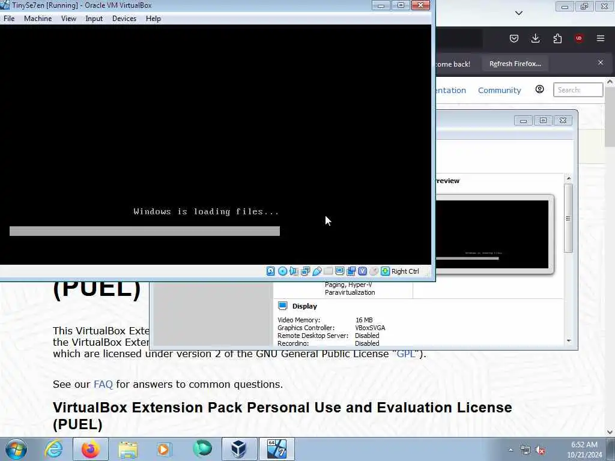Focus the website Search field
Viewport: 615px width, 461px height.
click(x=578, y=90)
